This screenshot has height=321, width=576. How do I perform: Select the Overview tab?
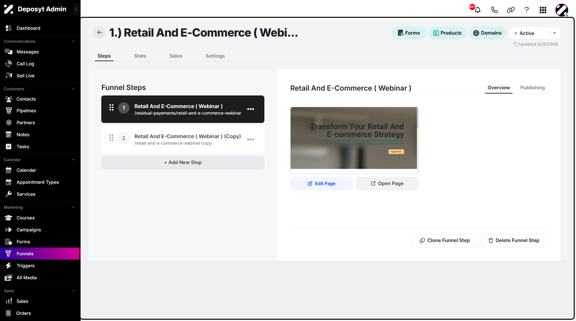(499, 88)
